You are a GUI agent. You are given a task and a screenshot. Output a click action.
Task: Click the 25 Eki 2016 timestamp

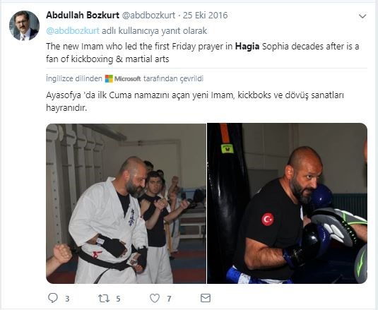tap(205, 15)
